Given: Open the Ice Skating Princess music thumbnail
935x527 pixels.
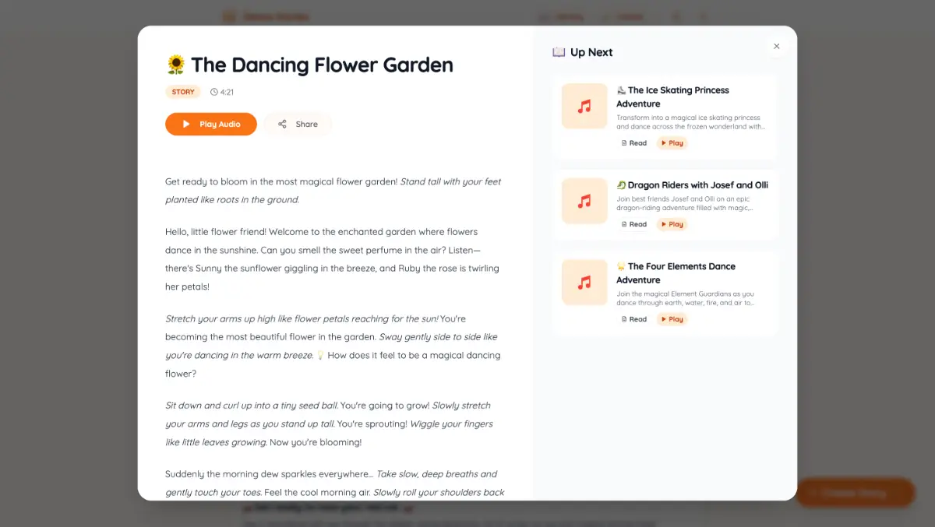Looking at the screenshot, I should click(x=584, y=106).
